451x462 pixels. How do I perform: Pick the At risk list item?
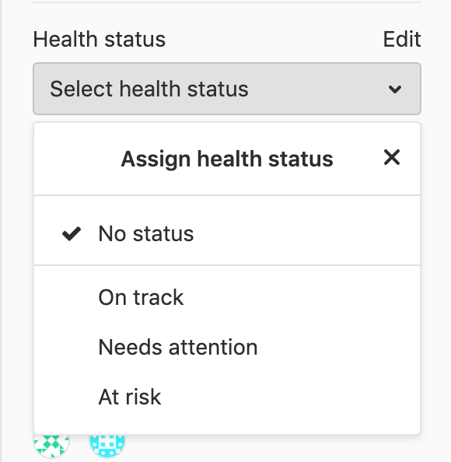tap(227, 397)
